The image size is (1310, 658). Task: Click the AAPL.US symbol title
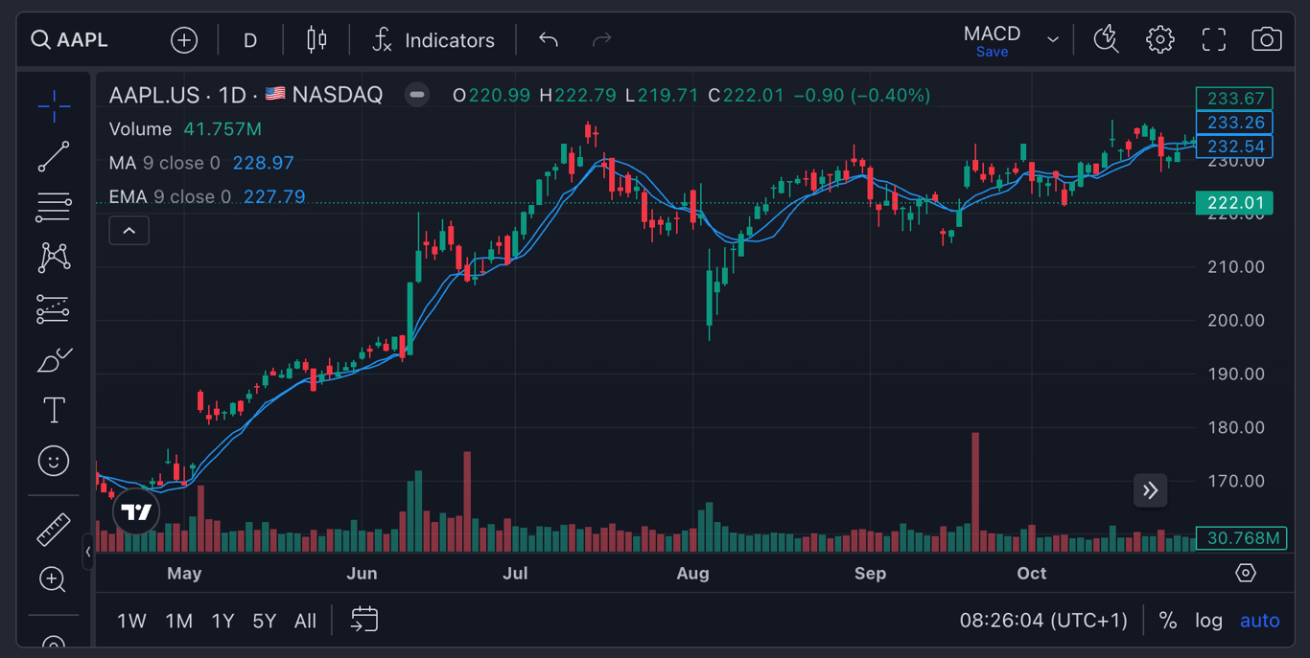tap(154, 95)
